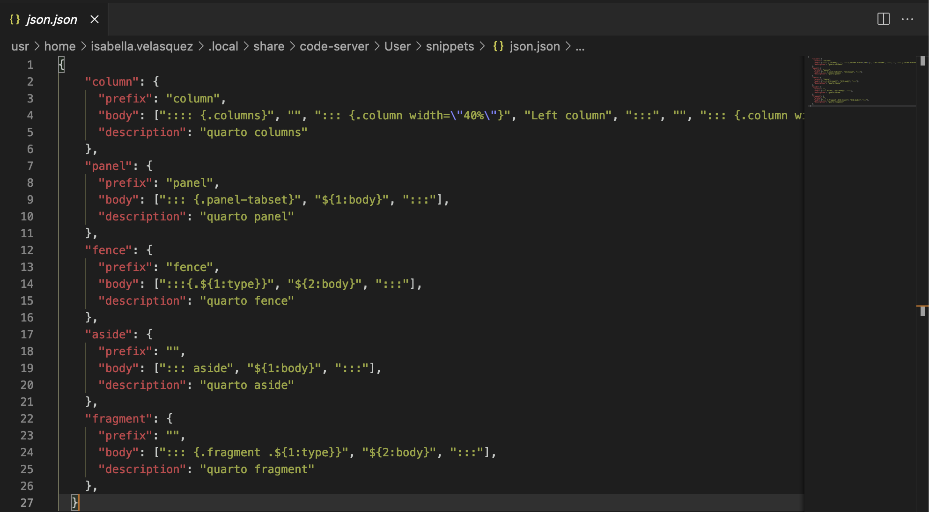
Task: Click the braces icon on json.json tab
Action: point(15,19)
